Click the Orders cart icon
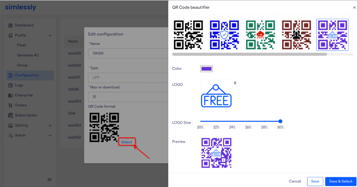The height and width of the screenshot is (187, 357). coord(11,105)
